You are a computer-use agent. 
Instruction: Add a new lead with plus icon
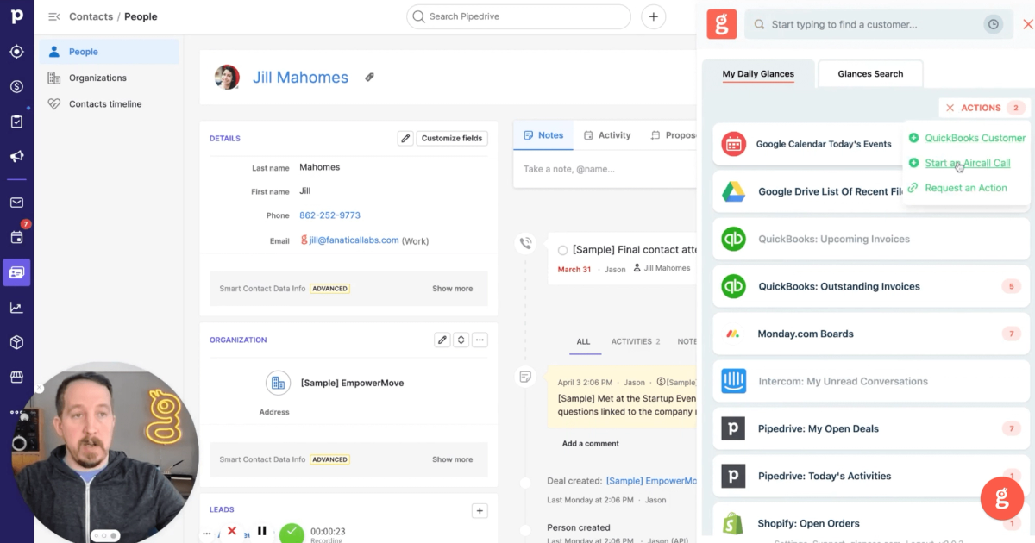pos(480,510)
